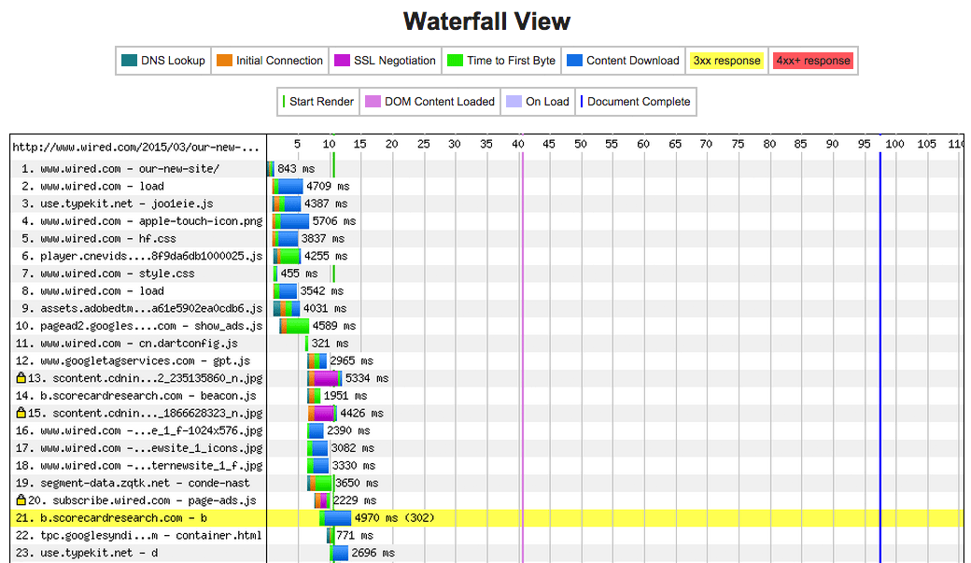This screenshot has width=971, height=563.
Task: Click the red 4xx+ response legend label
Action: [813, 61]
